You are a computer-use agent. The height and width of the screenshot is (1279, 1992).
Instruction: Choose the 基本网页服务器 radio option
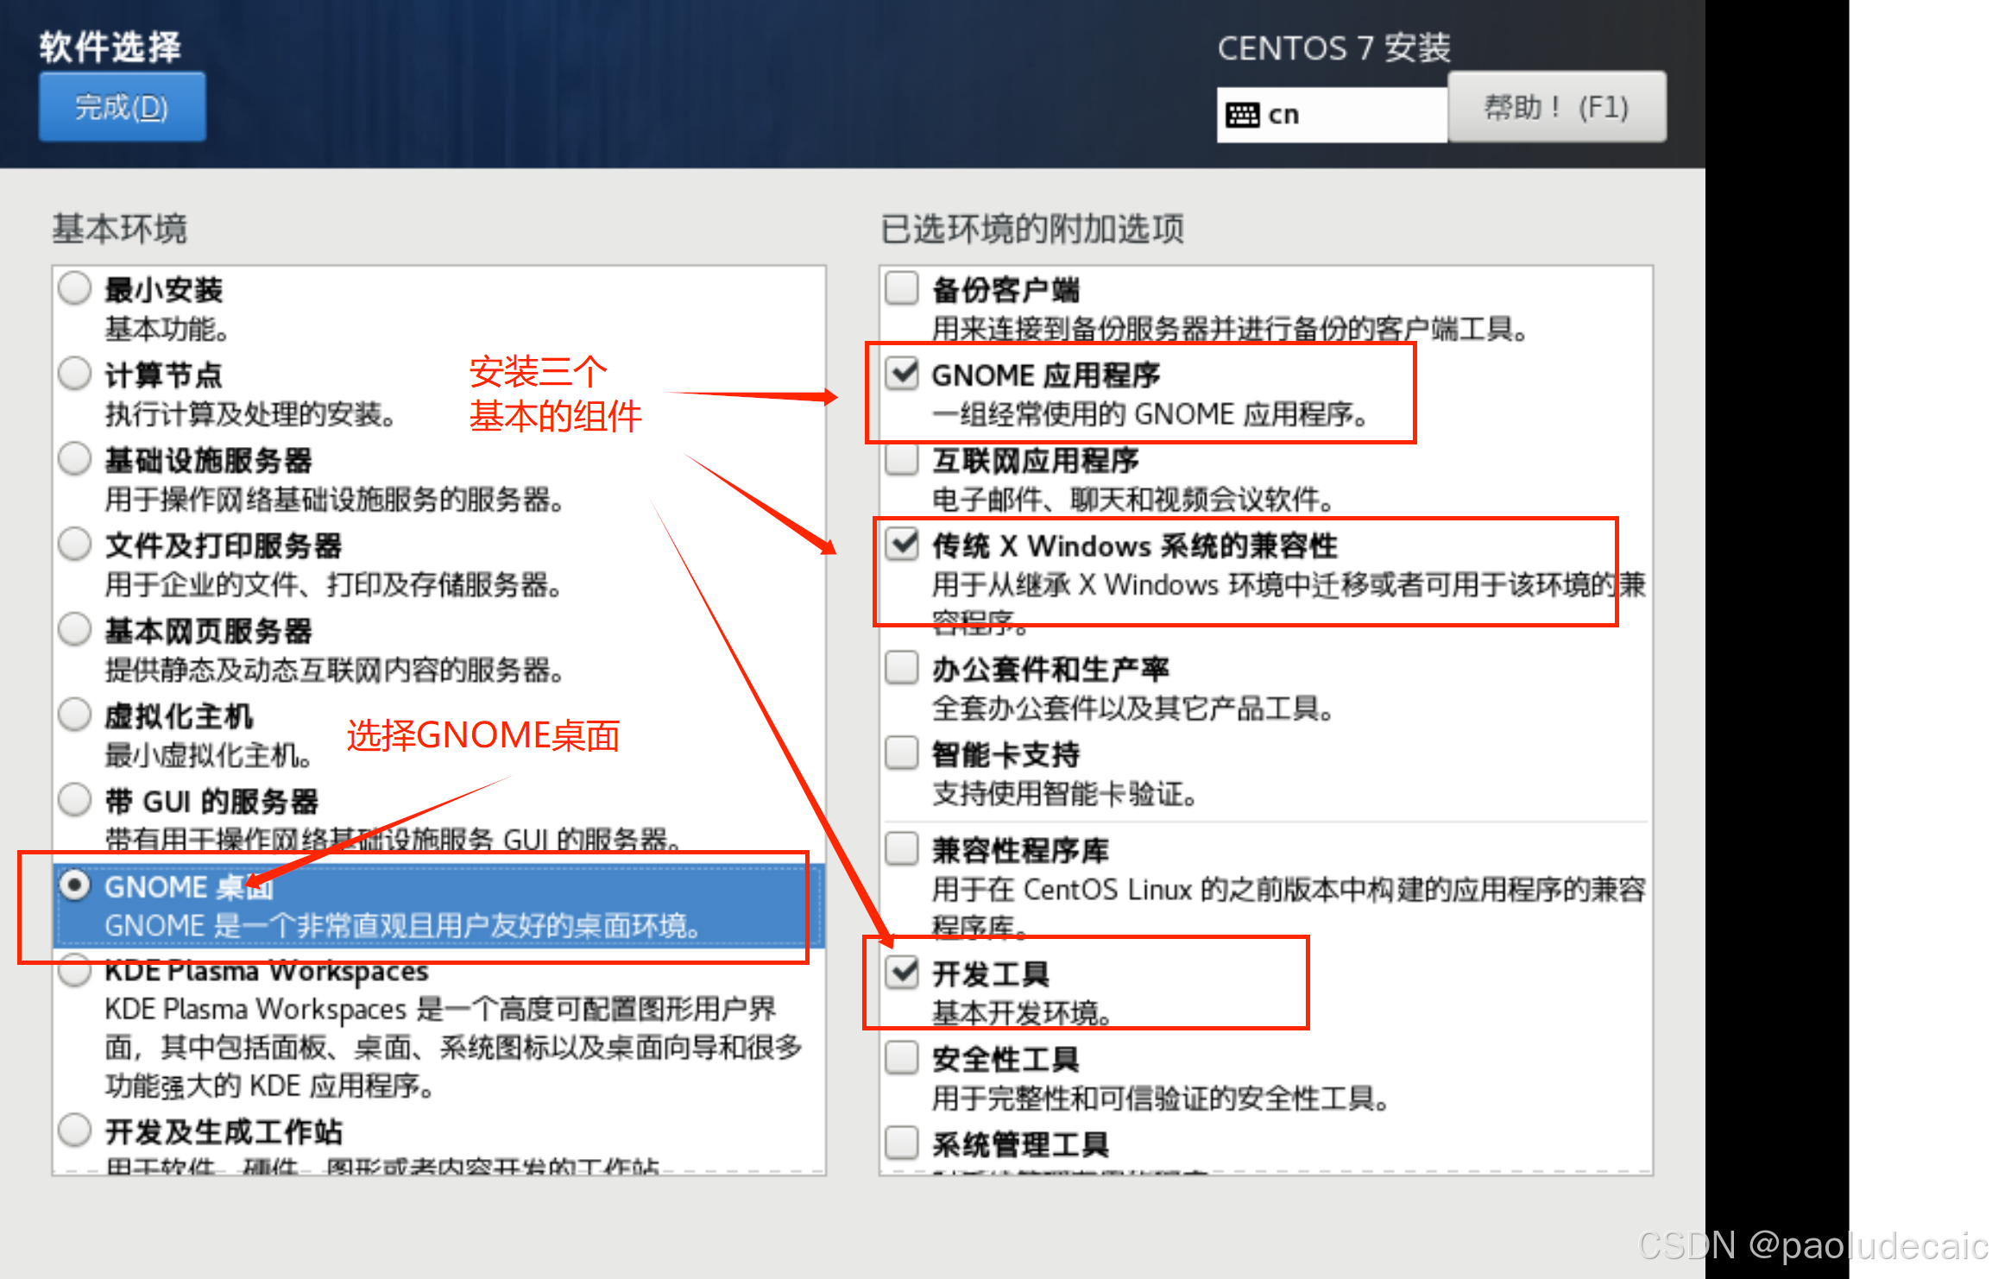tap(75, 629)
